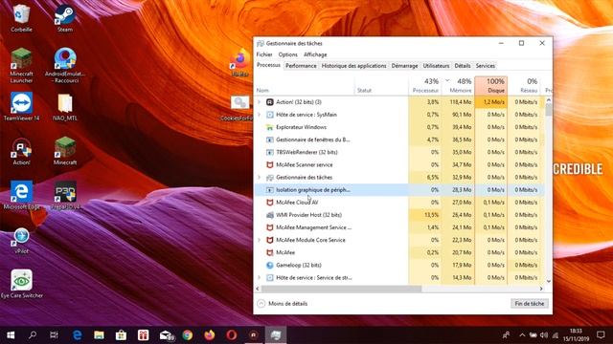Collapse view with Moins de détails

click(283, 304)
